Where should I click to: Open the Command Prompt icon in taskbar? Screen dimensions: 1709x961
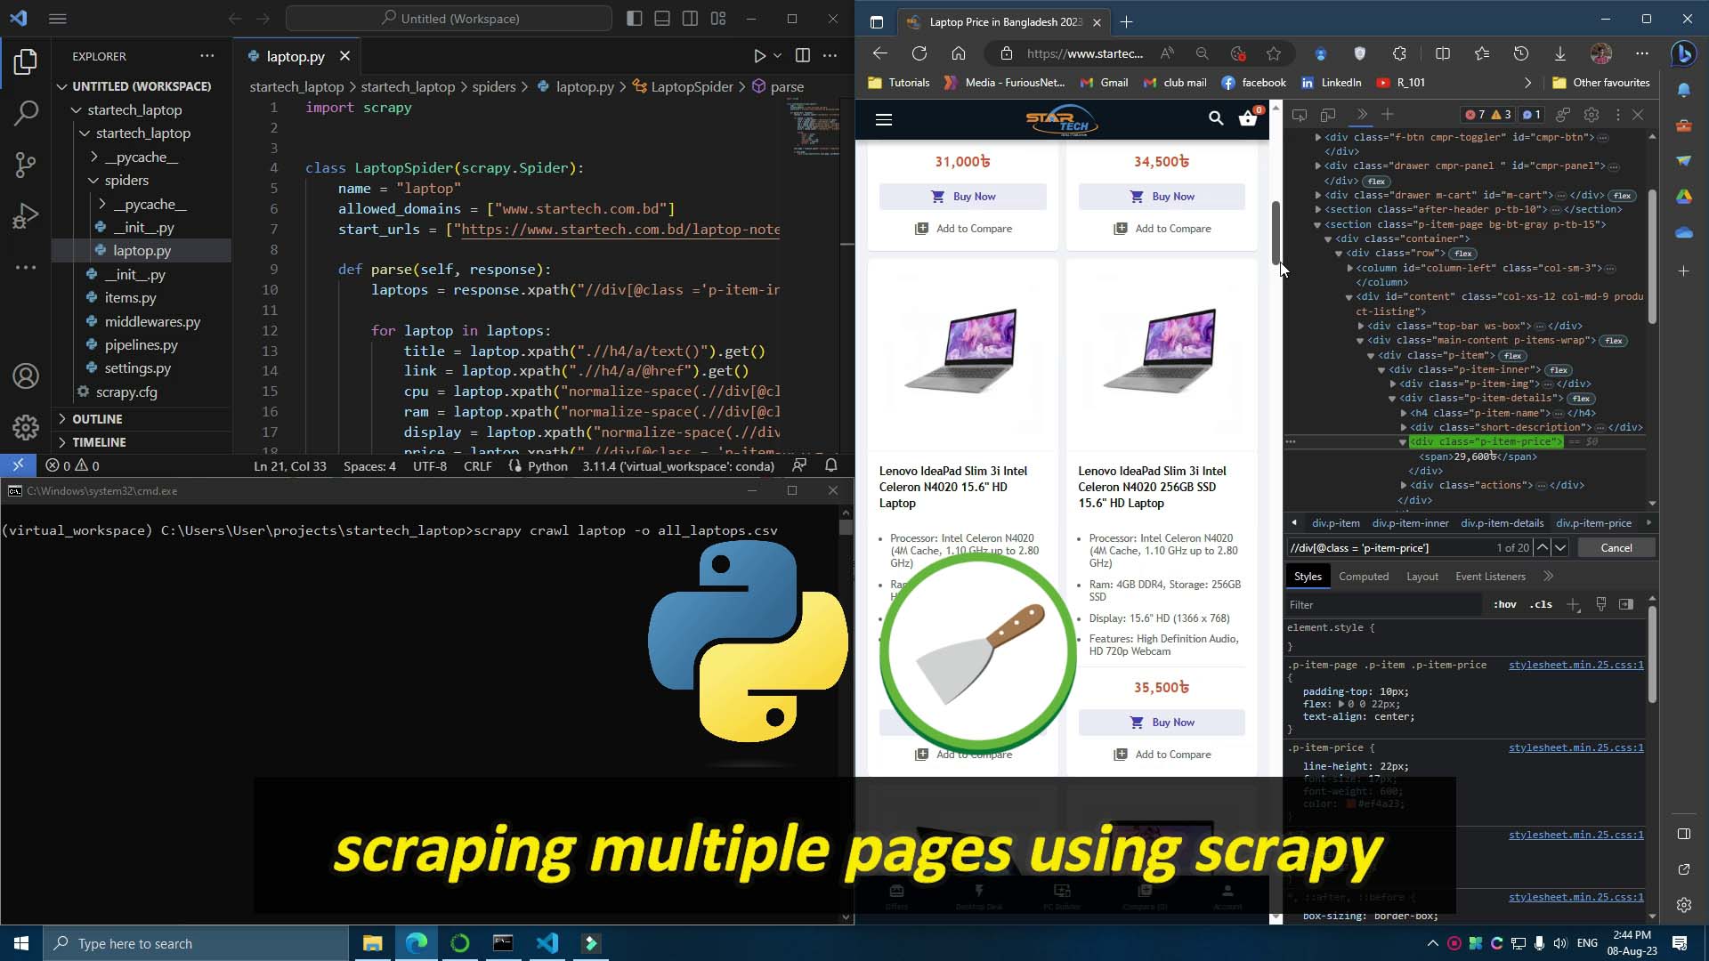click(x=503, y=943)
